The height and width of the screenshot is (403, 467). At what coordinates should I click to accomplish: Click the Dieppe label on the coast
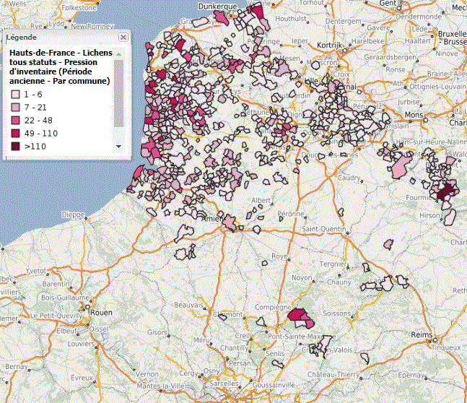tap(73, 214)
